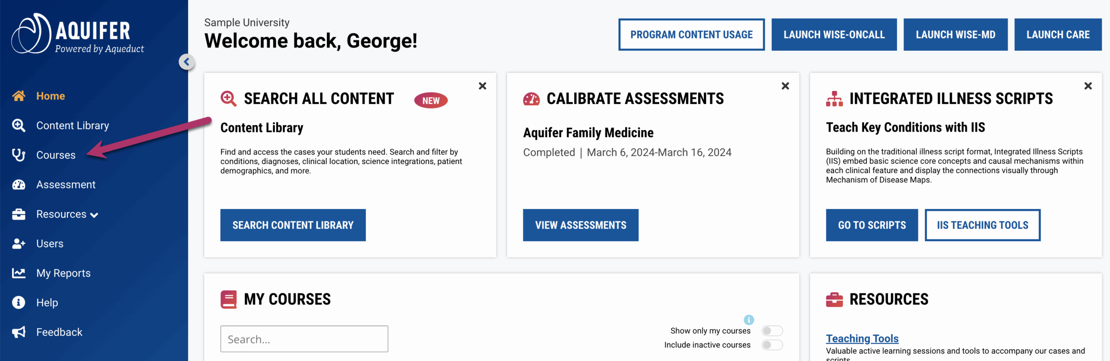Open the Teaching Tools link

click(x=862, y=338)
